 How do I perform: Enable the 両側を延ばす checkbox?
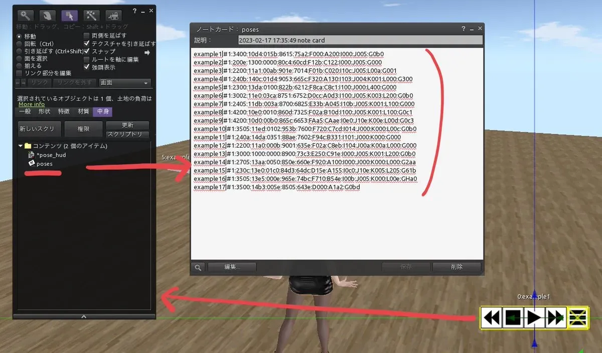tap(87, 36)
